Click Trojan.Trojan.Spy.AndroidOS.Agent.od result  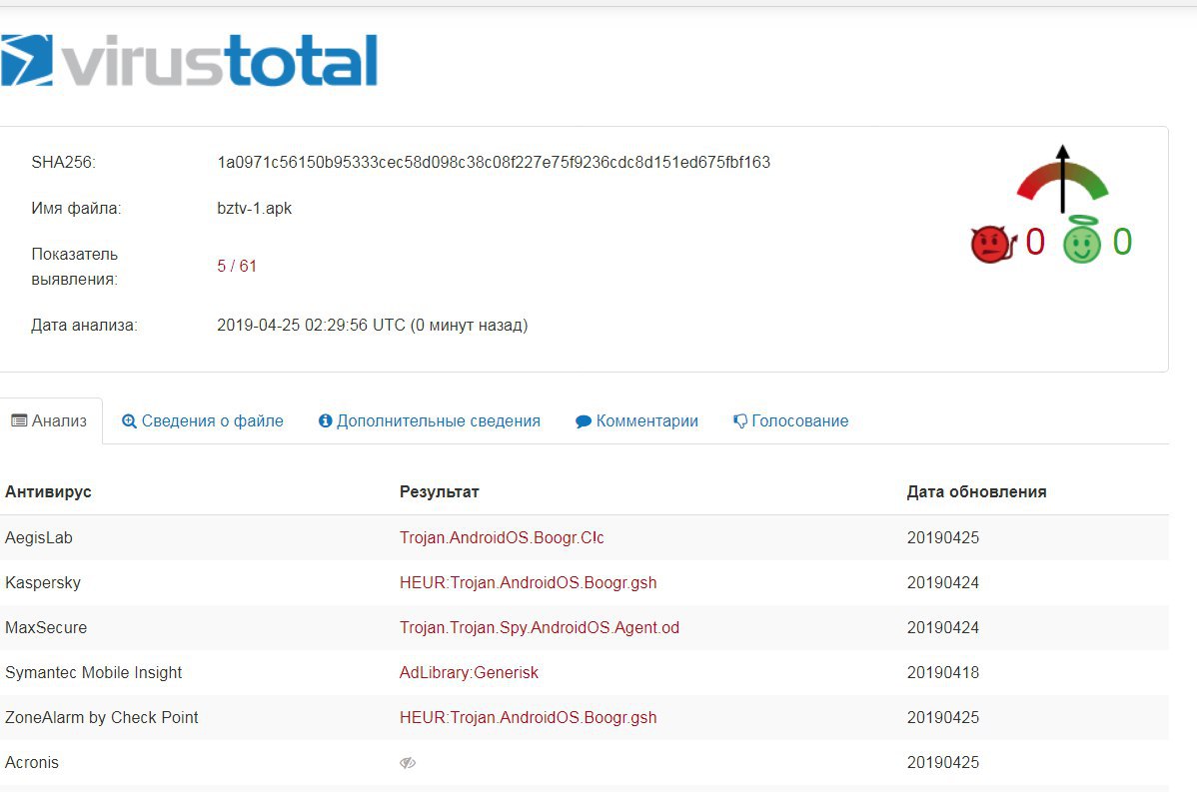point(539,627)
